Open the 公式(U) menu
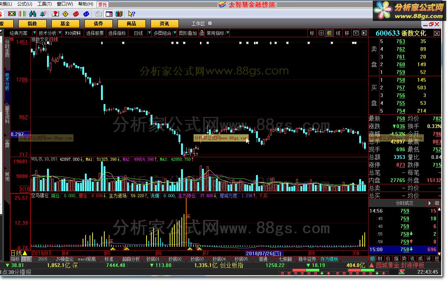The height and width of the screenshot is (281, 447). [25, 4]
